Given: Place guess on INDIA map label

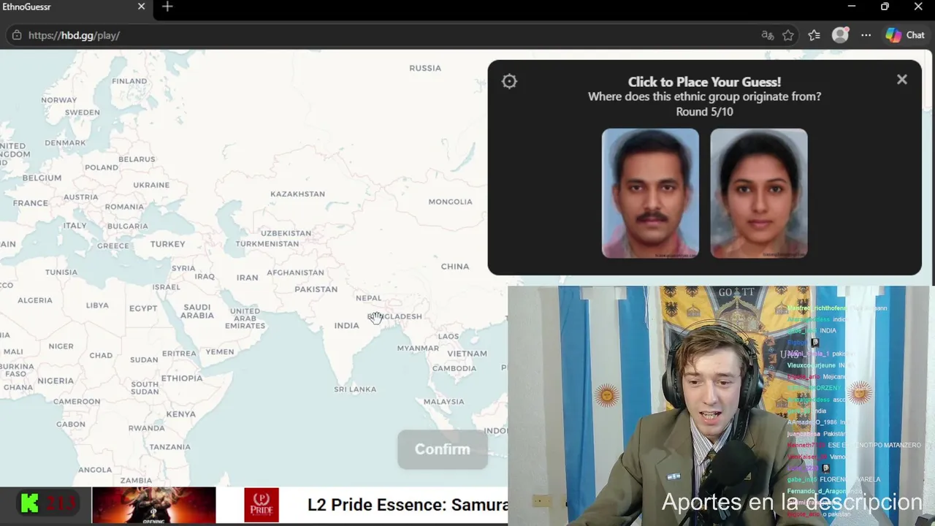Looking at the screenshot, I should tap(347, 325).
